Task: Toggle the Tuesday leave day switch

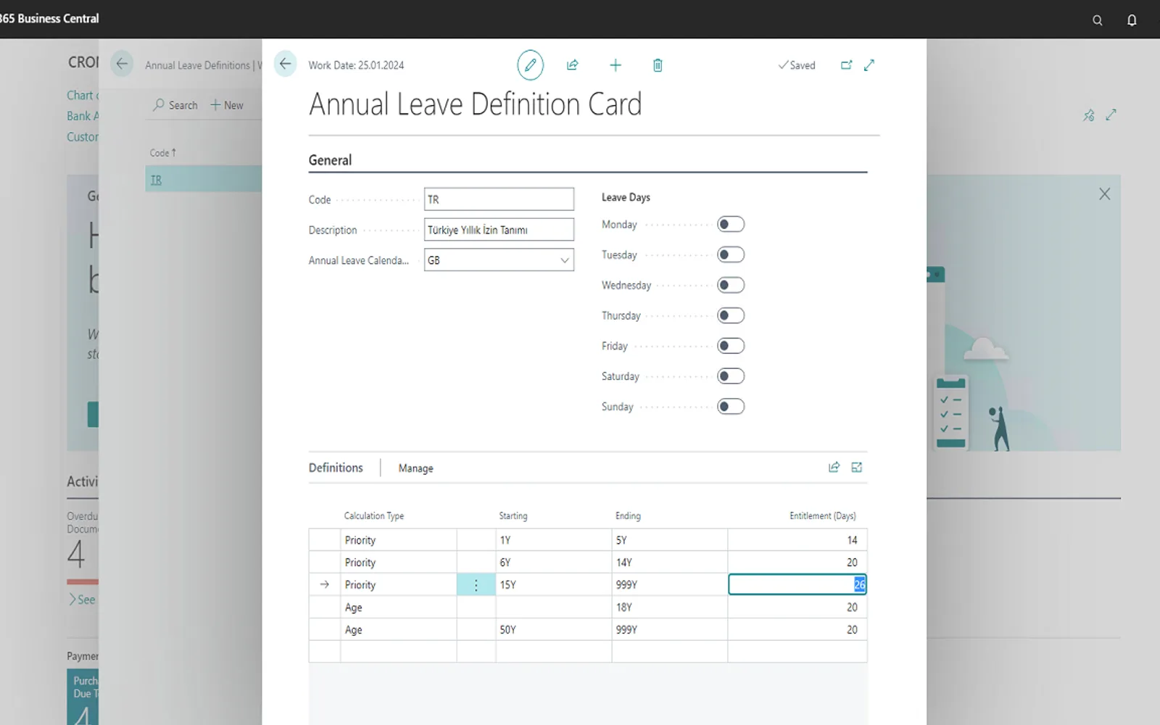Action: 731,255
